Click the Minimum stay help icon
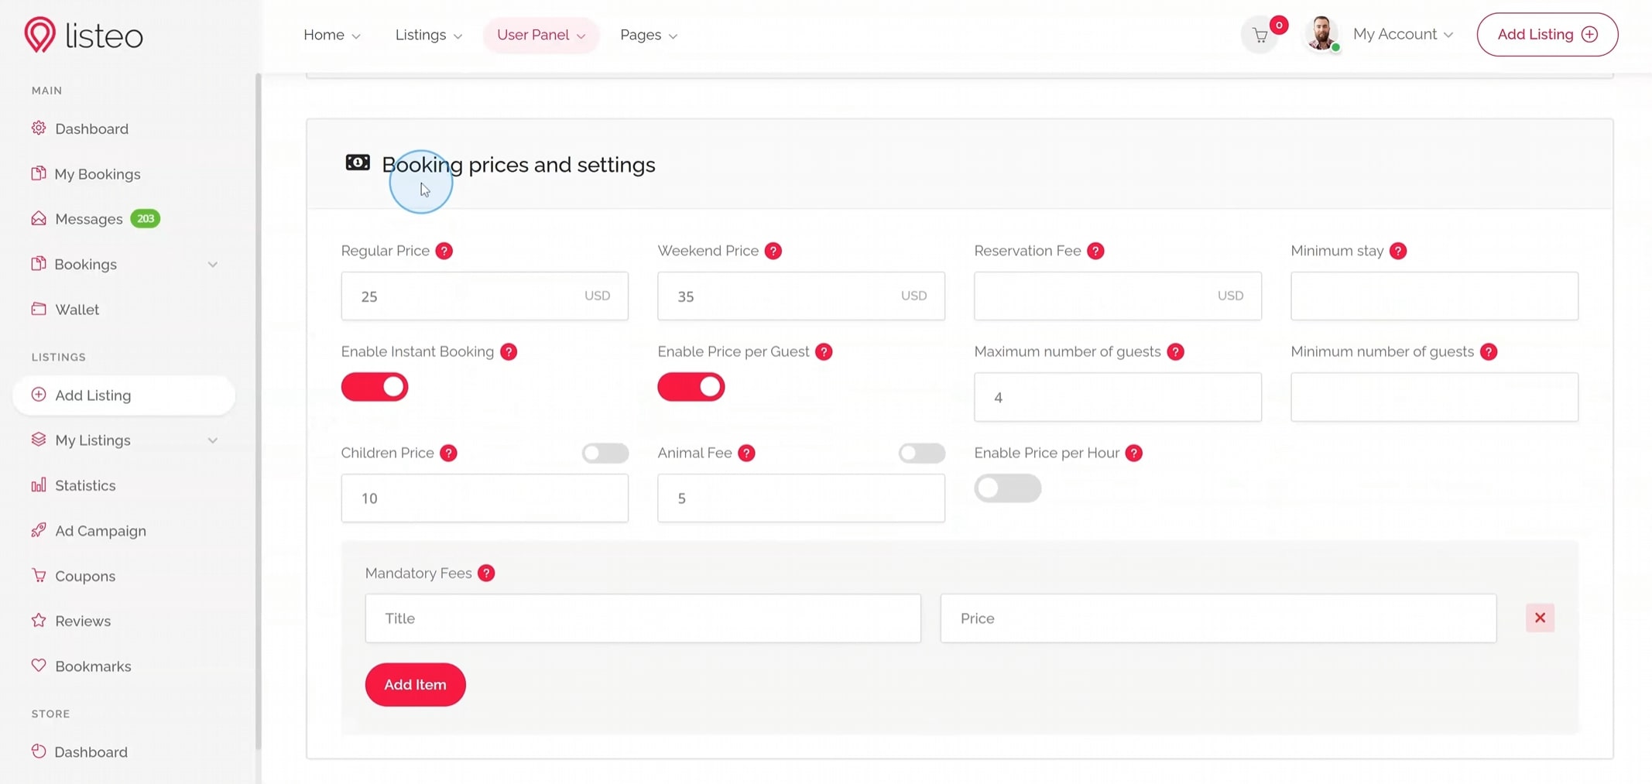The height and width of the screenshot is (784, 1652). [1397, 251]
